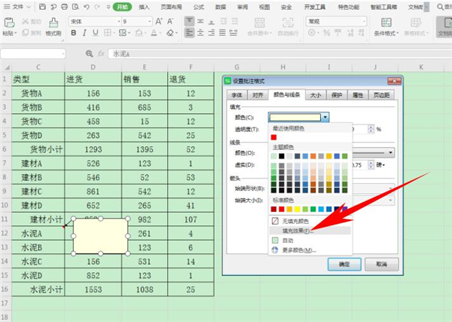
Task: Toggle bold formatting in the ribbon
Action: (73, 34)
